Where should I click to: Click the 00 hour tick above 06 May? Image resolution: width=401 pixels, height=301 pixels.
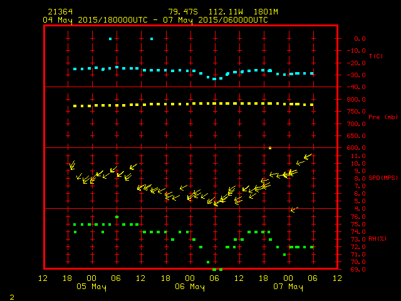coord(190,278)
